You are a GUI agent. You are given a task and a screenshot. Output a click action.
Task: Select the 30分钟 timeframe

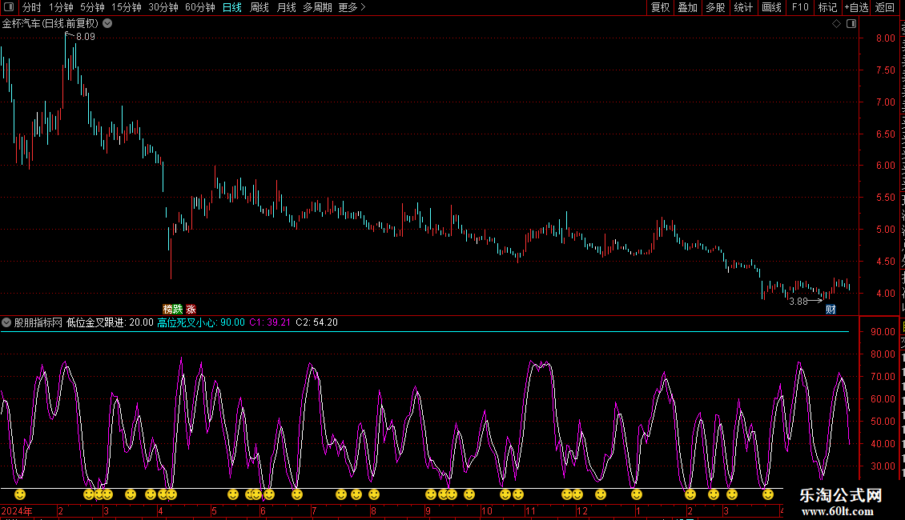pyautogui.click(x=163, y=7)
